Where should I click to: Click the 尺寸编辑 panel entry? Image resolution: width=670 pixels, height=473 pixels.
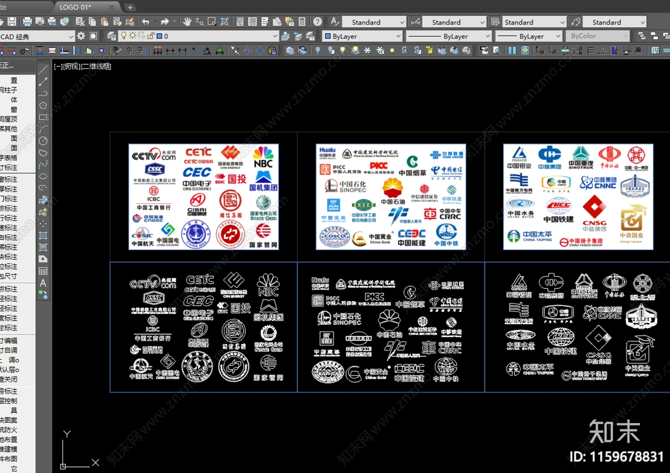(9, 340)
